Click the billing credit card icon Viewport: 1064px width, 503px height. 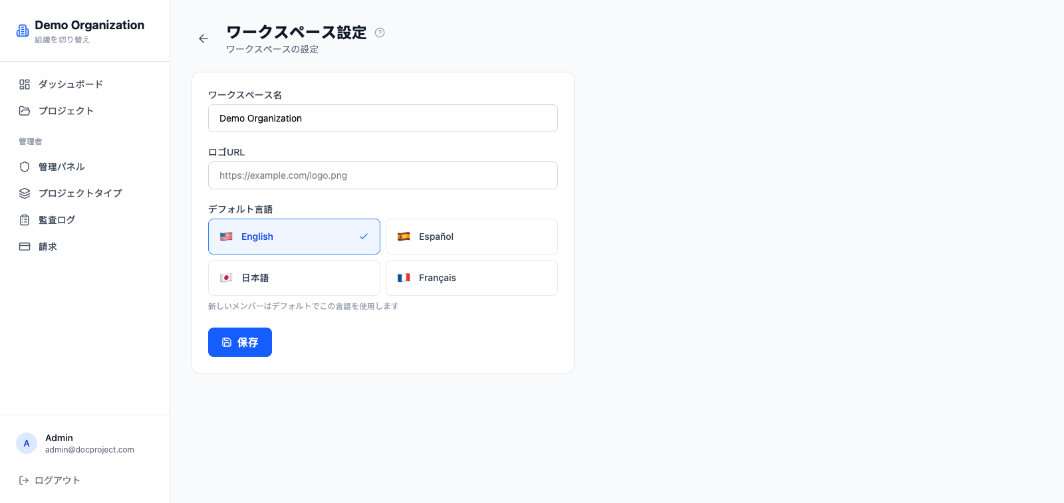coord(25,247)
